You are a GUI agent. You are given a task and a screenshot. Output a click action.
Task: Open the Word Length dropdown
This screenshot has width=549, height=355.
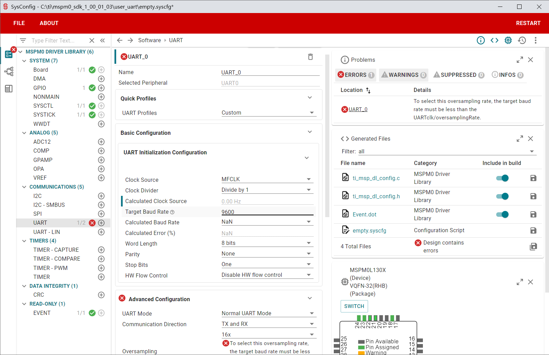coord(267,243)
